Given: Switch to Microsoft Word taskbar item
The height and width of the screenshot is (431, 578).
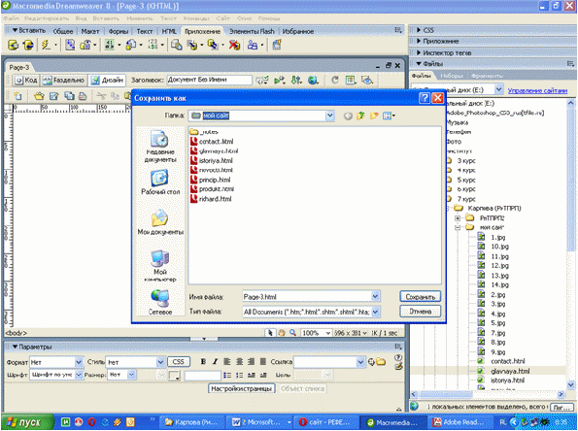Looking at the screenshot, I should point(260,422).
